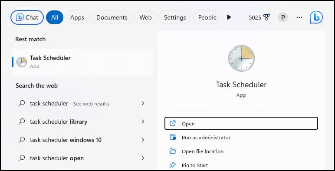Open 'task scheduler open' suggestion

point(82,158)
